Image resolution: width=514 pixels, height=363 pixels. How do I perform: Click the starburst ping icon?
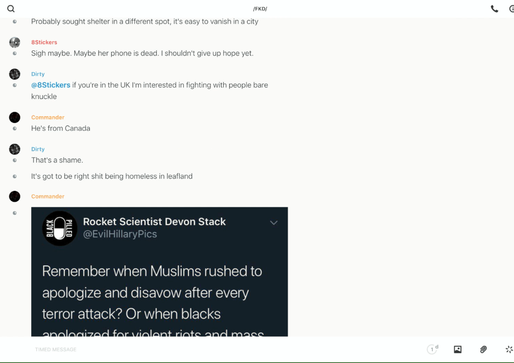(x=509, y=350)
